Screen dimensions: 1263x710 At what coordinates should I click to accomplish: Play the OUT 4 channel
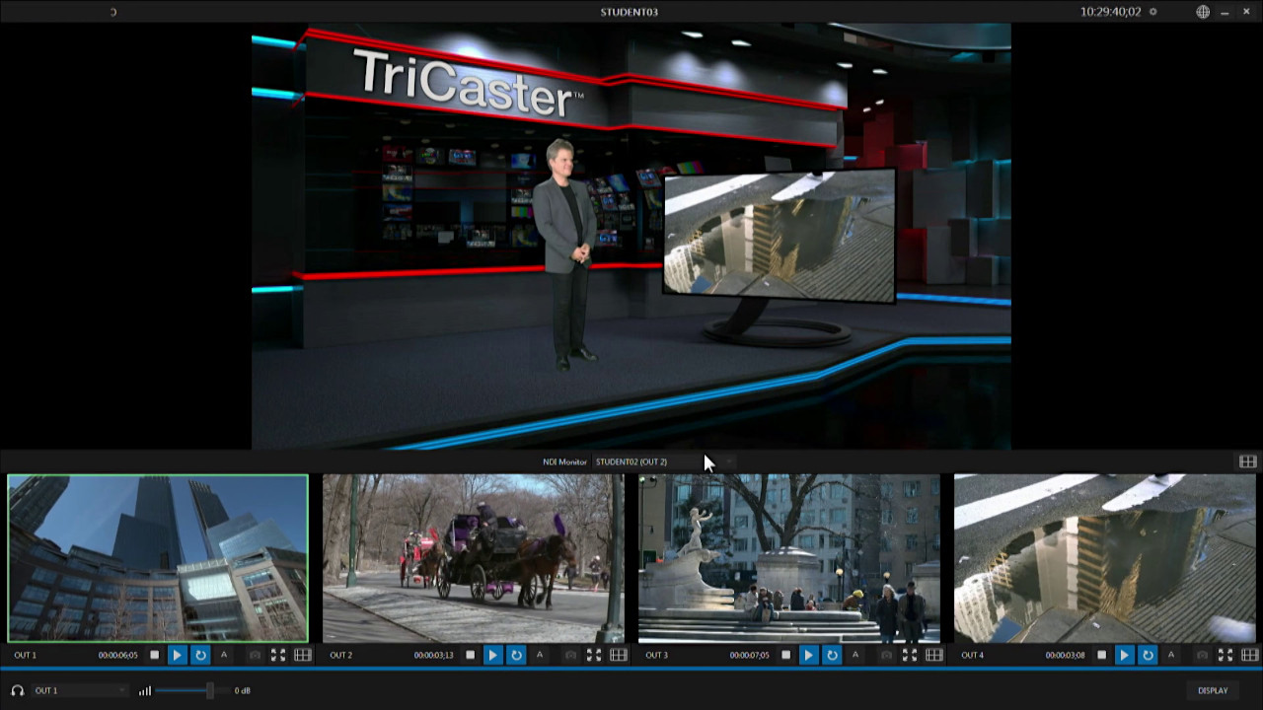click(x=1125, y=655)
